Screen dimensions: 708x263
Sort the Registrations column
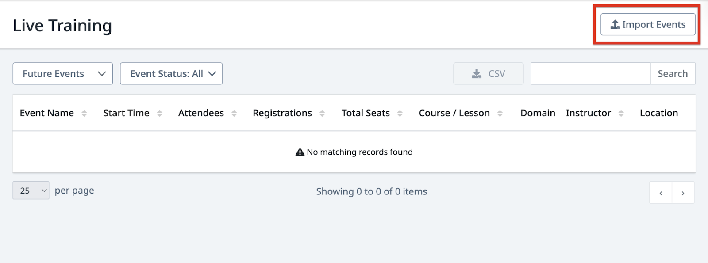point(322,113)
